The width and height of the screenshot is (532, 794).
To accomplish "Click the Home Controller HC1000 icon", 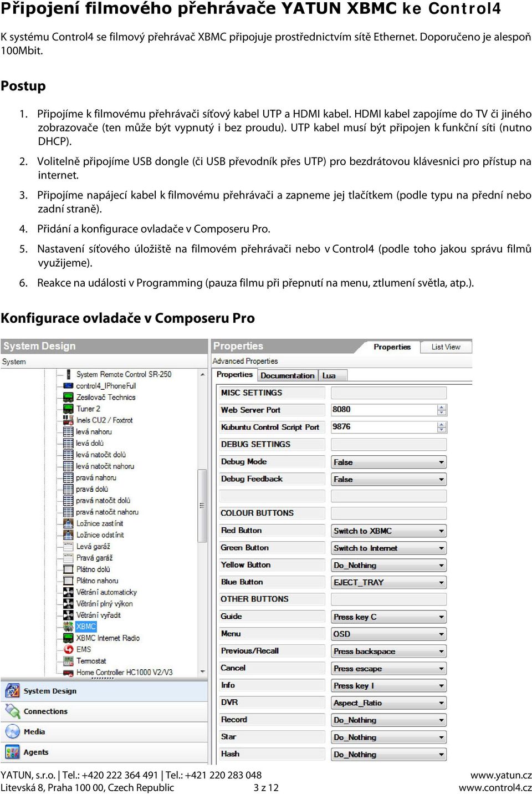I will coord(68,673).
